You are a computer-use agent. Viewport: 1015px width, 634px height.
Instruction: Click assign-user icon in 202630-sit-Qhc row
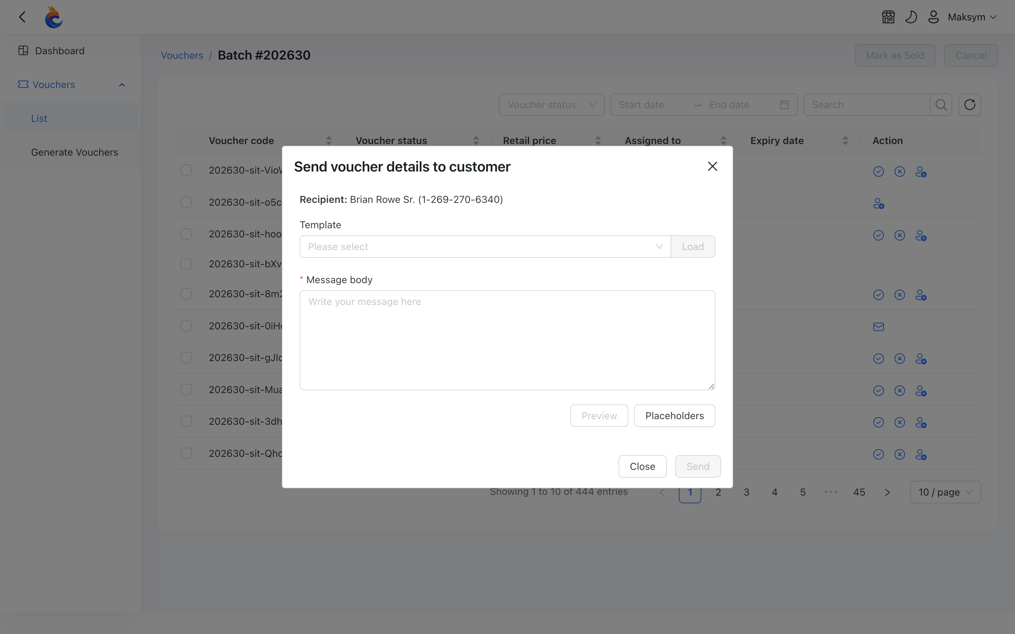[x=921, y=454]
